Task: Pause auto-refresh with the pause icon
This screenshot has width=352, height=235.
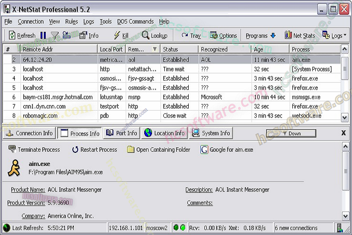Action: [43, 35]
